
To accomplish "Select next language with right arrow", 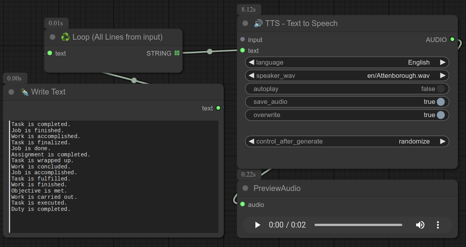I will click(x=443, y=62).
